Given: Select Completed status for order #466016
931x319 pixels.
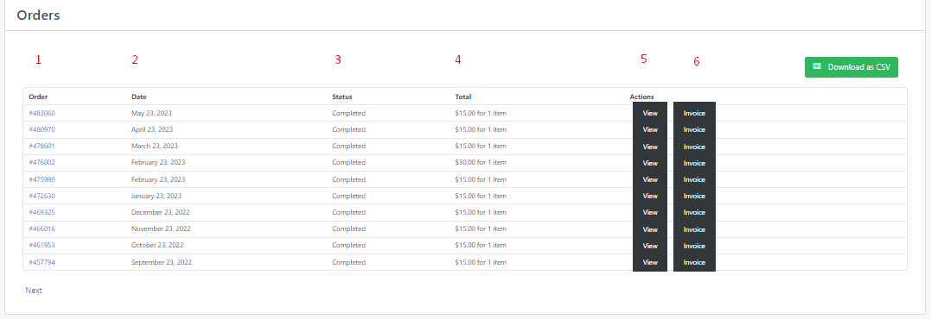Looking at the screenshot, I should 349,228.
